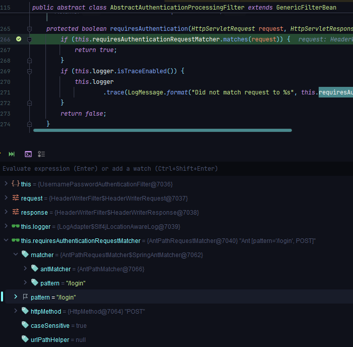The width and height of the screenshot is (353, 347).
Task: Toggle code fold marker on line 269
Action: point(30,71)
